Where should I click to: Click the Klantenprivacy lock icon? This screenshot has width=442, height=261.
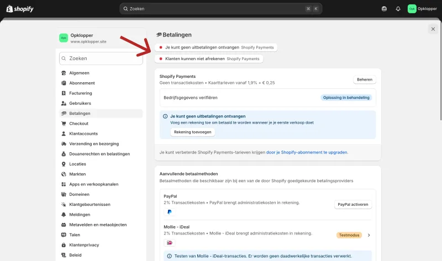coord(64,245)
